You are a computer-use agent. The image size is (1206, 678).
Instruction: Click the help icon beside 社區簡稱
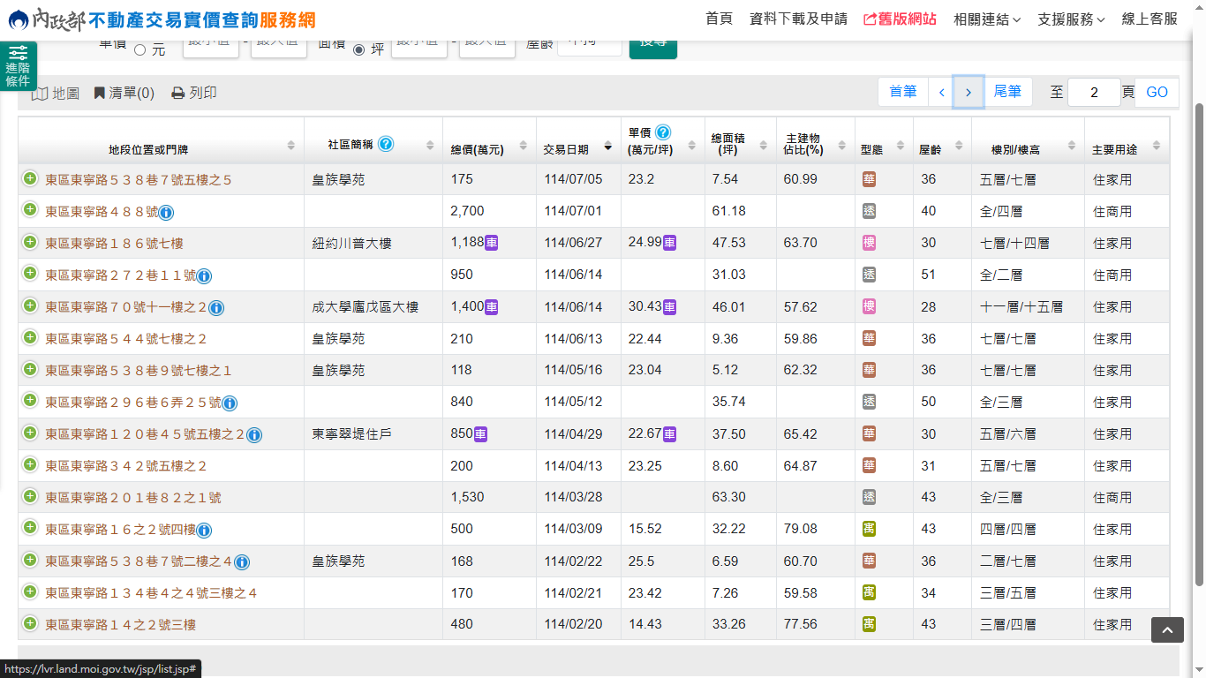pyautogui.click(x=386, y=144)
